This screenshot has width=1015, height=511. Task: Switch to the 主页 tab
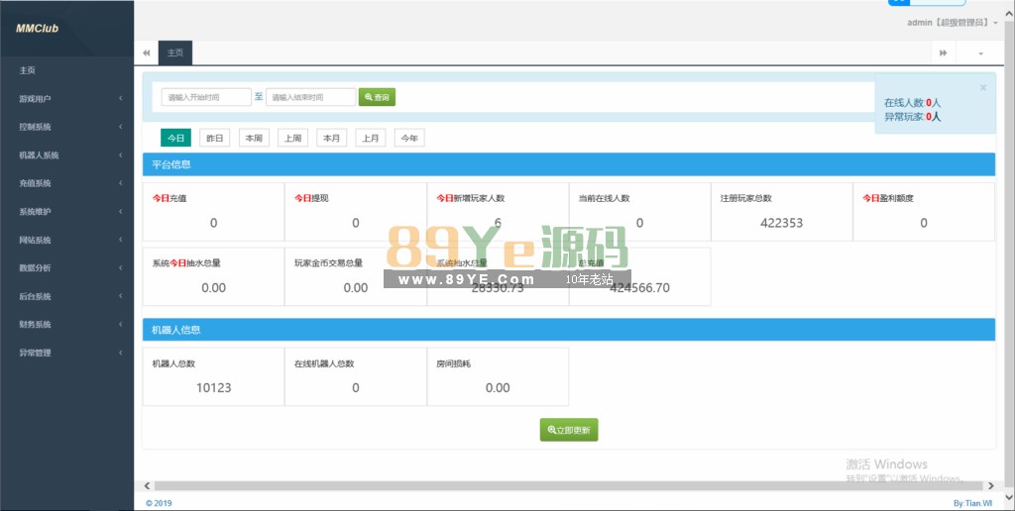pyautogui.click(x=175, y=52)
